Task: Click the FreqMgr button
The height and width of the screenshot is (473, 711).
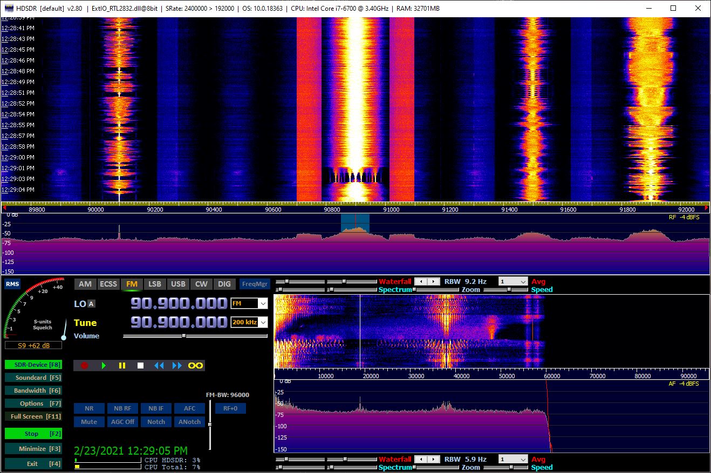Action: click(x=255, y=284)
